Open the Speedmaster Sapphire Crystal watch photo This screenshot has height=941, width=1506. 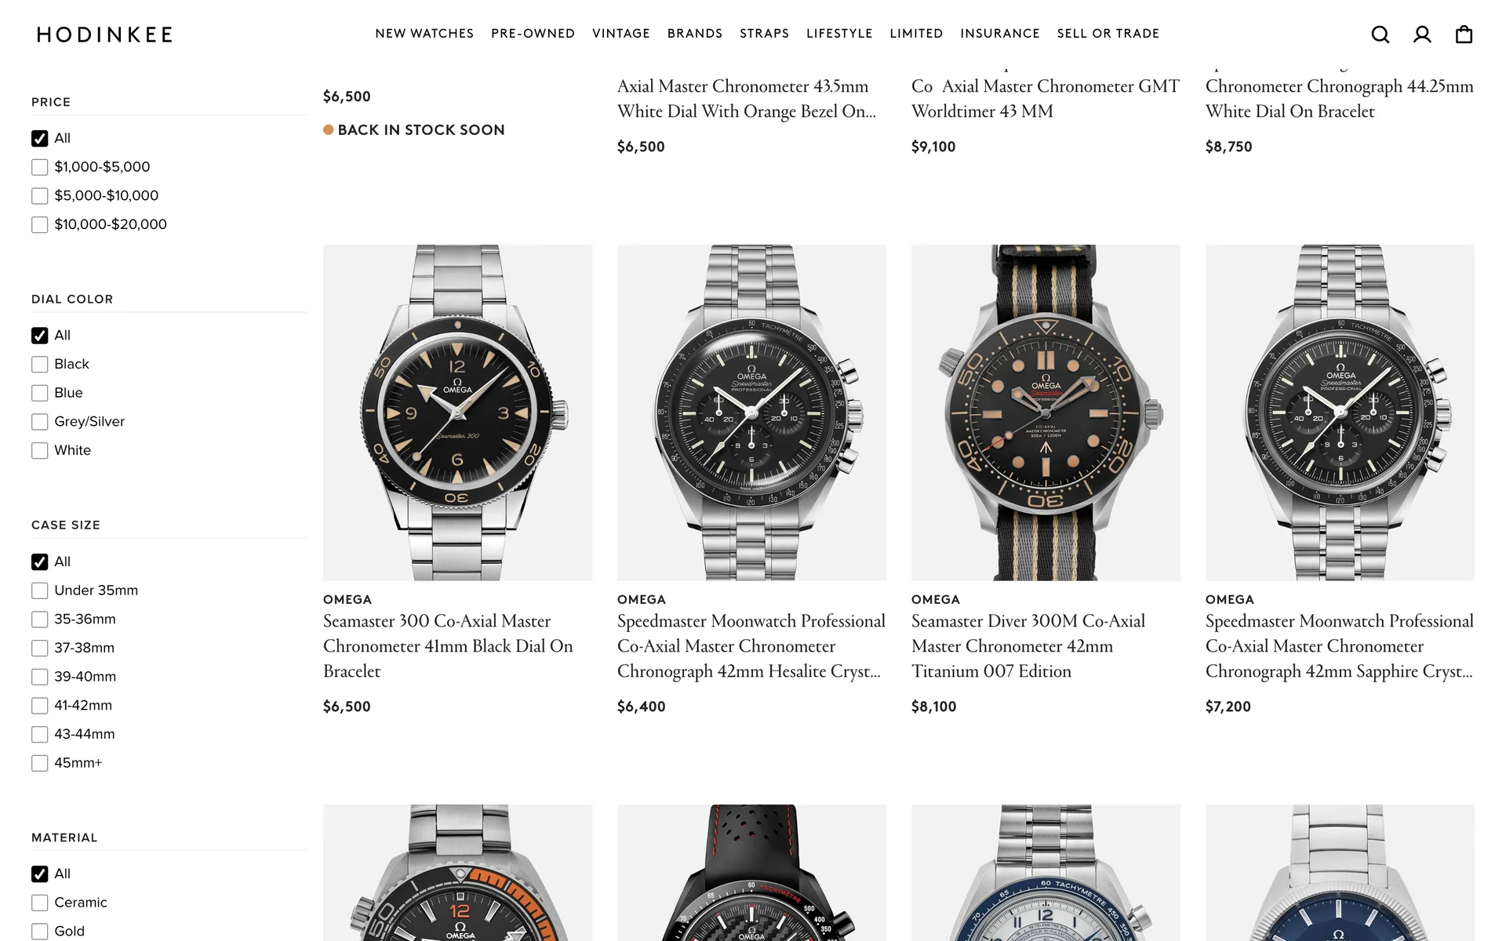pyautogui.click(x=1340, y=412)
